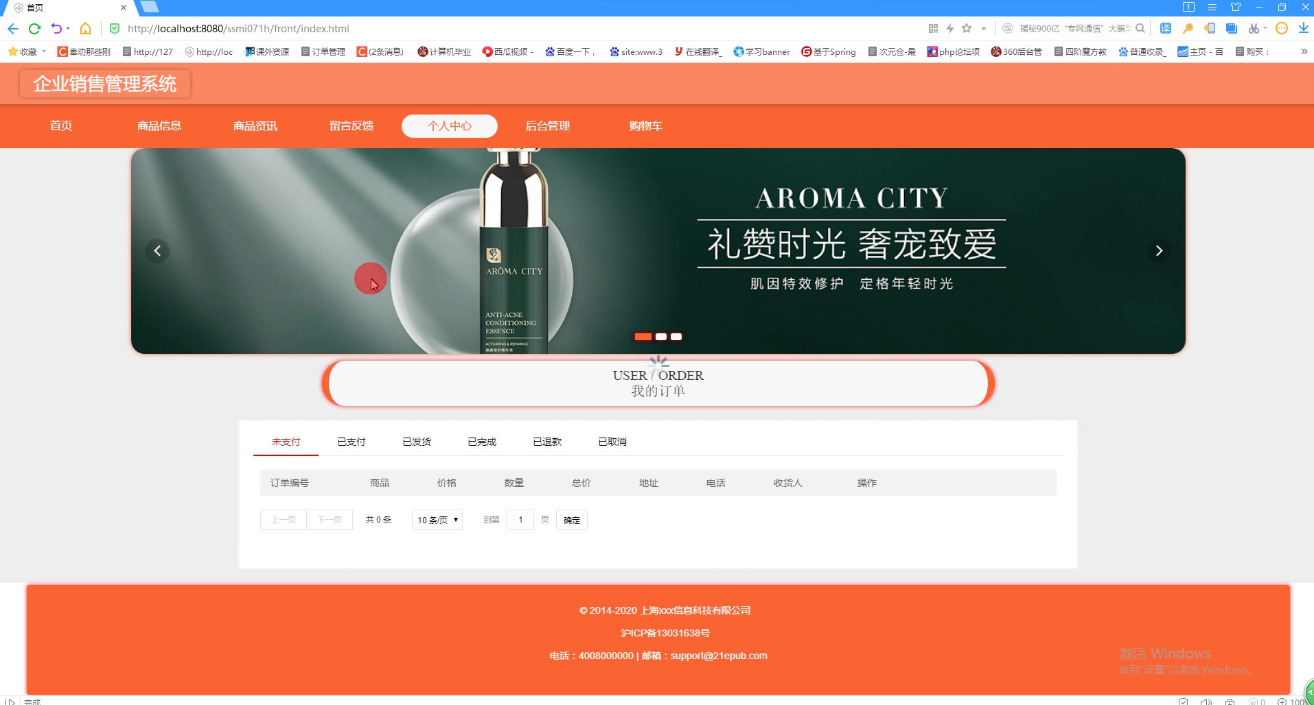Click the 下一页 pagination button
1314x705 pixels.
click(x=330, y=520)
